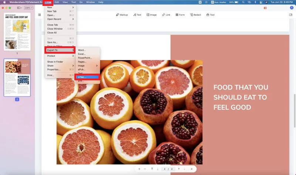Open the Apple menu
Image resolution: width=296 pixels, height=175 pixels.
coord(4,2)
